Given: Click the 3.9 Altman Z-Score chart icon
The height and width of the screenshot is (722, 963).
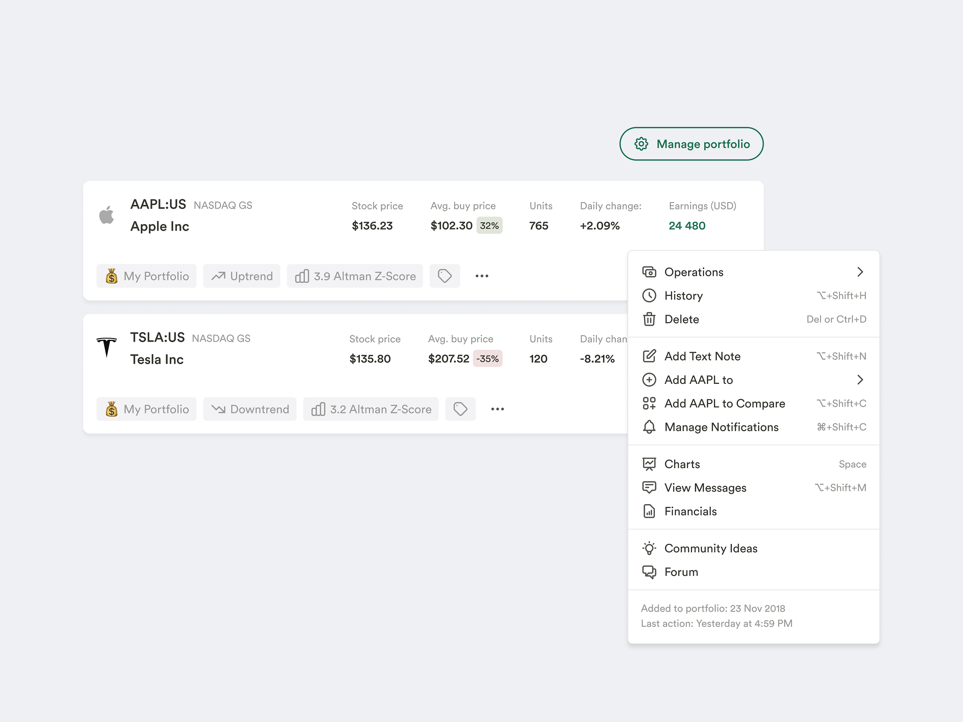Looking at the screenshot, I should (303, 276).
